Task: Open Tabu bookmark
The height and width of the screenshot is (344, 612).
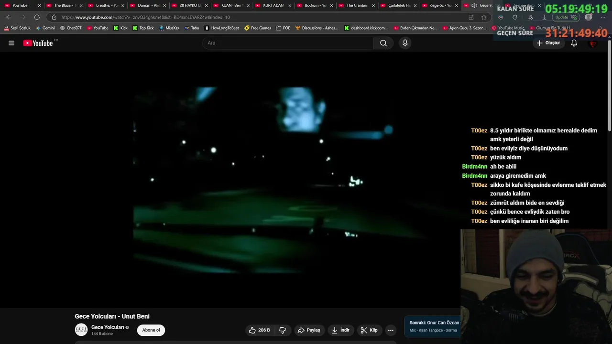Action: 191,28
